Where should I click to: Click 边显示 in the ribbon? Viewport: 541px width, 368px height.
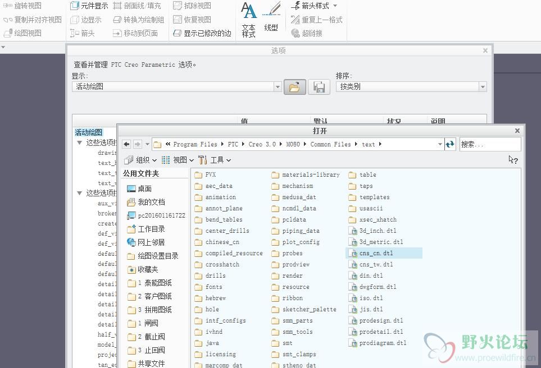(x=86, y=20)
